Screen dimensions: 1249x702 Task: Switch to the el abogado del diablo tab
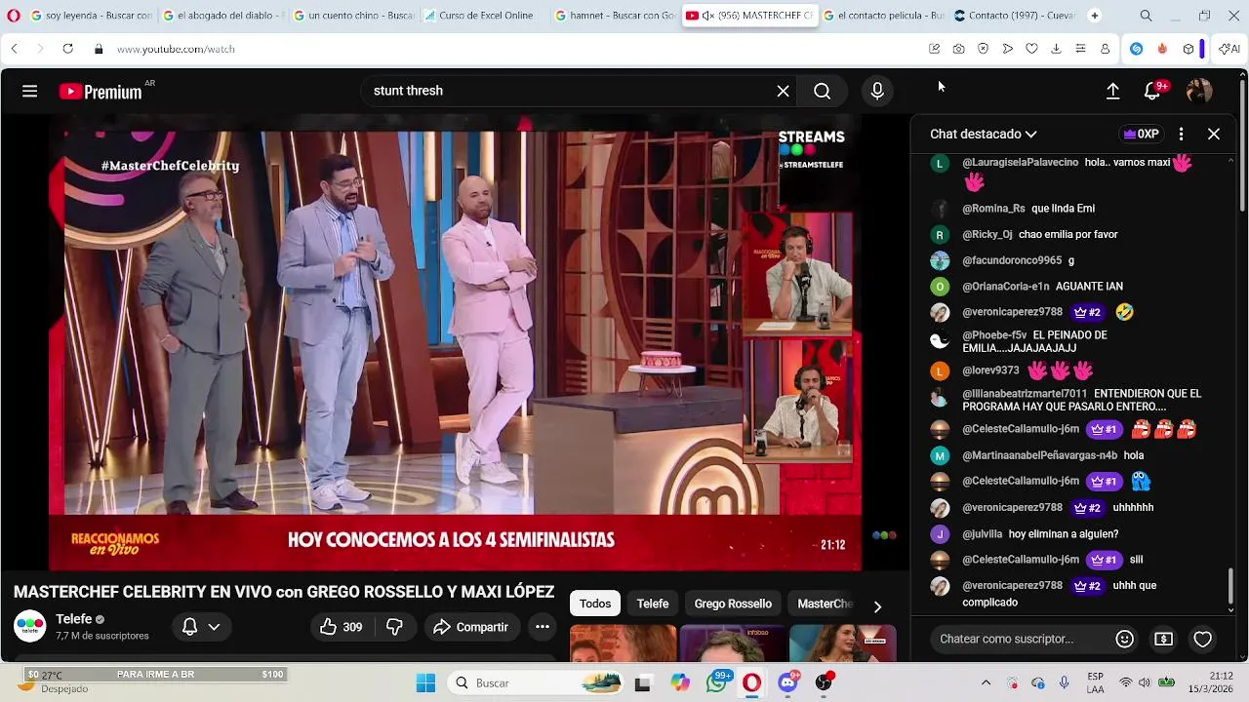tap(222, 16)
